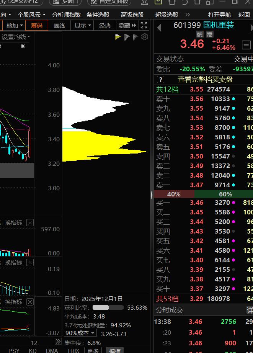
Task: Click the red 40% sell ratio bar
Action: coord(174,194)
